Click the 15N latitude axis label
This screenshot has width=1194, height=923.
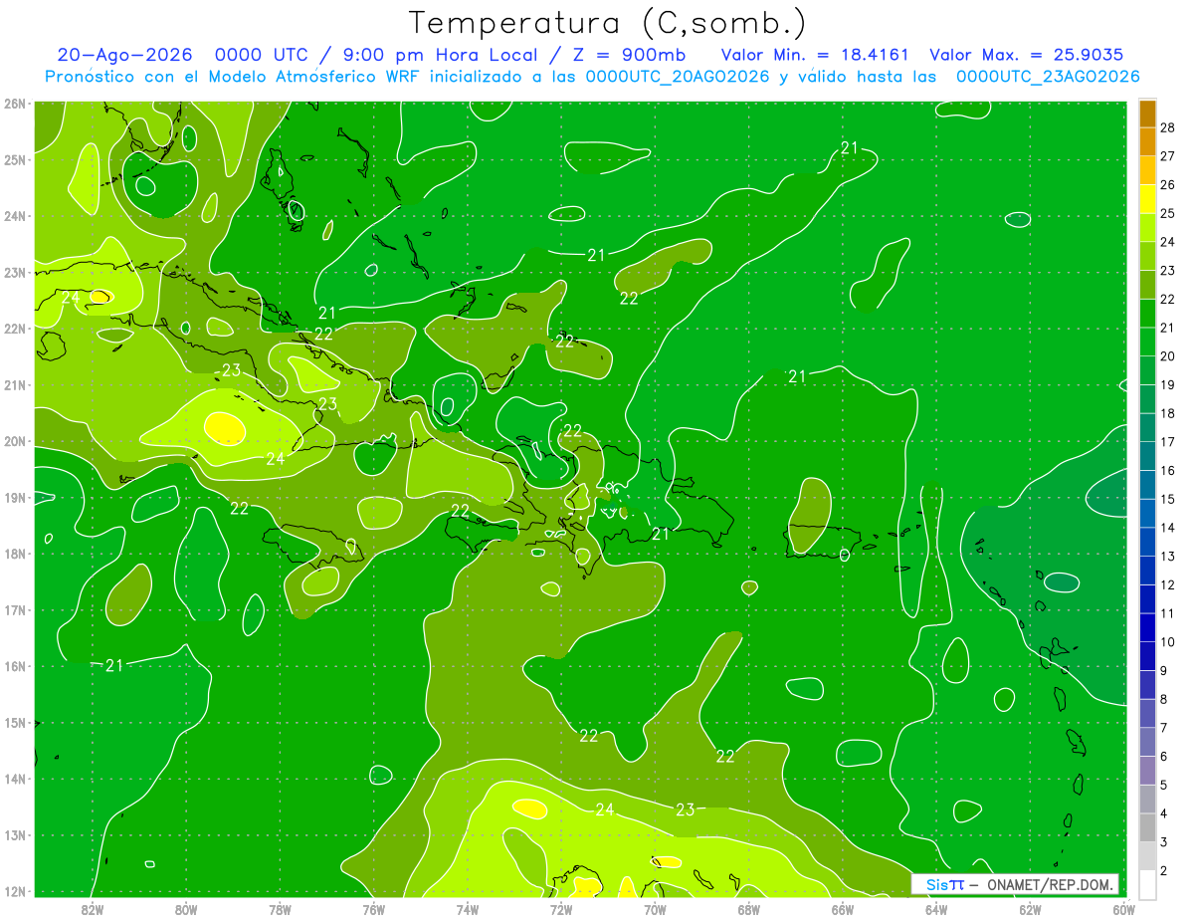pyautogui.click(x=14, y=722)
